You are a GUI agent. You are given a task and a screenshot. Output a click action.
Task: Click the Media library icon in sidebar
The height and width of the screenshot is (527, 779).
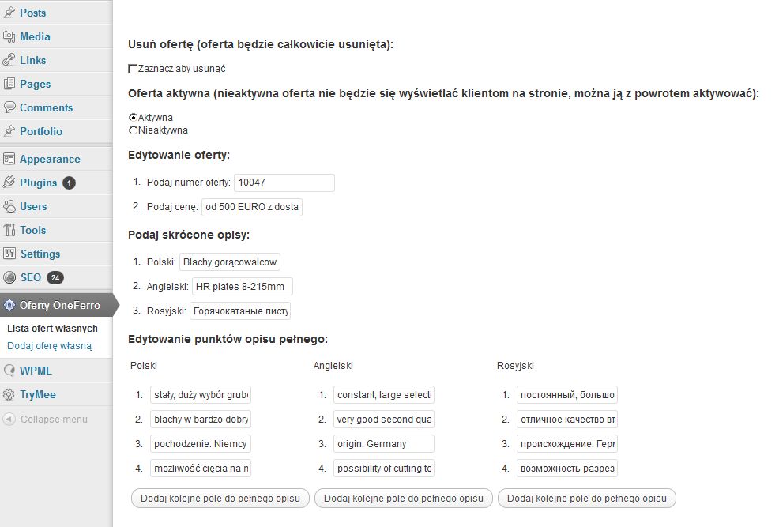click(9, 36)
